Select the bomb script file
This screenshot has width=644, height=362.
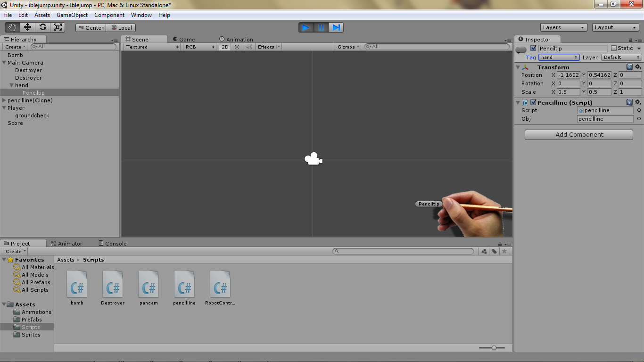coord(77,288)
